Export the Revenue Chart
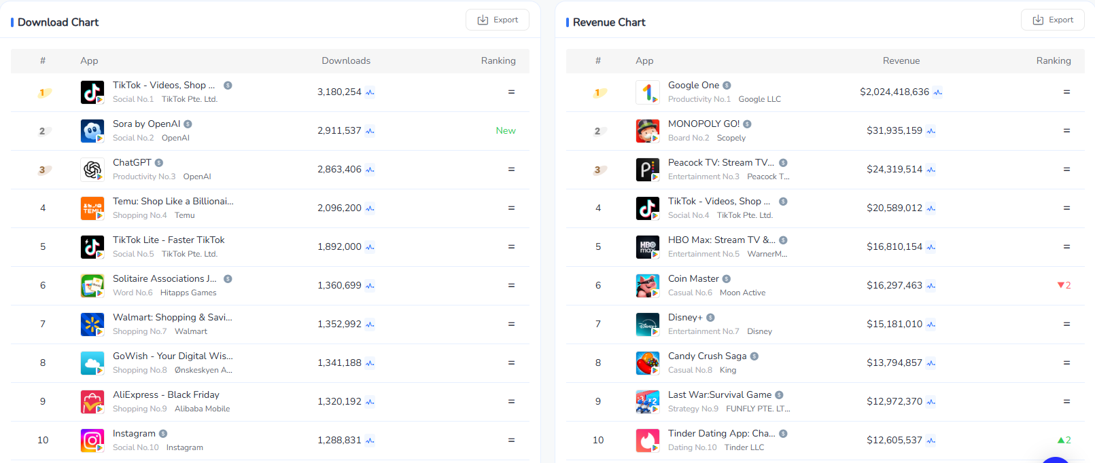The height and width of the screenshot is (463, 1095). click(1052, 20)
